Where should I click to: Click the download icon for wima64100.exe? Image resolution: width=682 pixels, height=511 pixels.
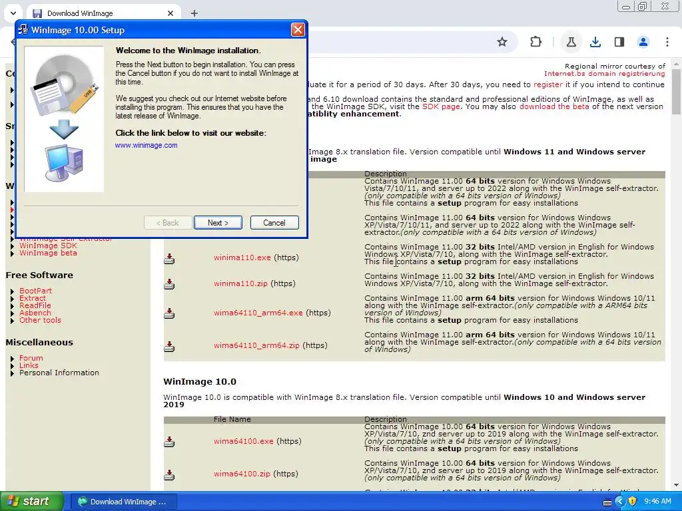point(169,442)
